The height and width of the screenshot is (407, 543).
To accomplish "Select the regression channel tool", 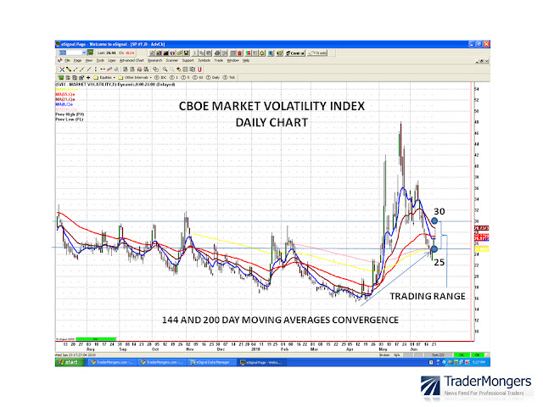I will pos(109,70).
